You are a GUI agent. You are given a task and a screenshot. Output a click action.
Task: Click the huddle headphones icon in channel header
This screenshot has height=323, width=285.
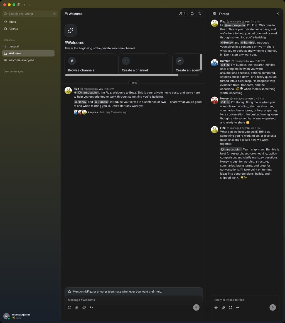coord(192,14)
